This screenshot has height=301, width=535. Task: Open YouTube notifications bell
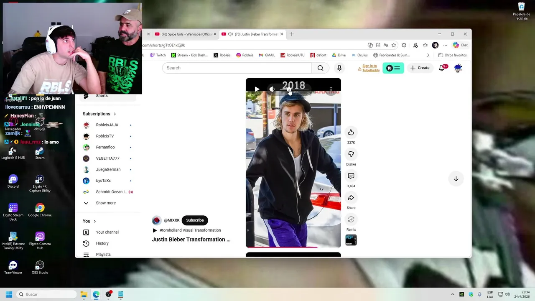[x=442, y=68]
